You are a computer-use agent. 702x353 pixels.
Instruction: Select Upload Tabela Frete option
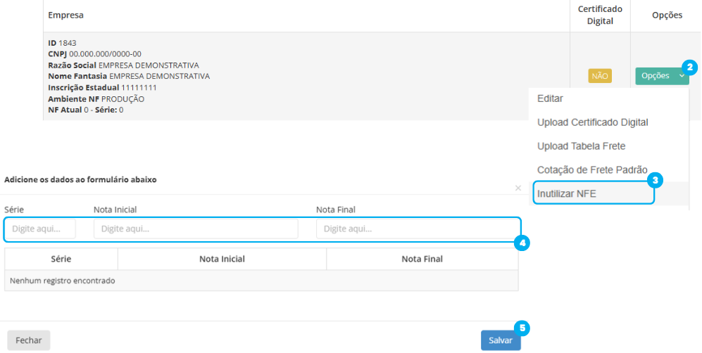581,146
